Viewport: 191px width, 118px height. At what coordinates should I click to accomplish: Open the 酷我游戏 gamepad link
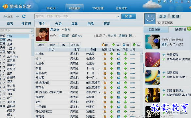tap(165, 23)
